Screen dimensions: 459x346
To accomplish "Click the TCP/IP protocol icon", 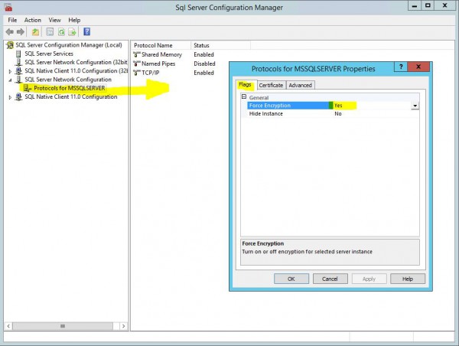I will coord(137,73).
